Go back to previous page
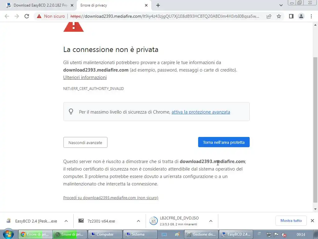 [x=7, y=16]
